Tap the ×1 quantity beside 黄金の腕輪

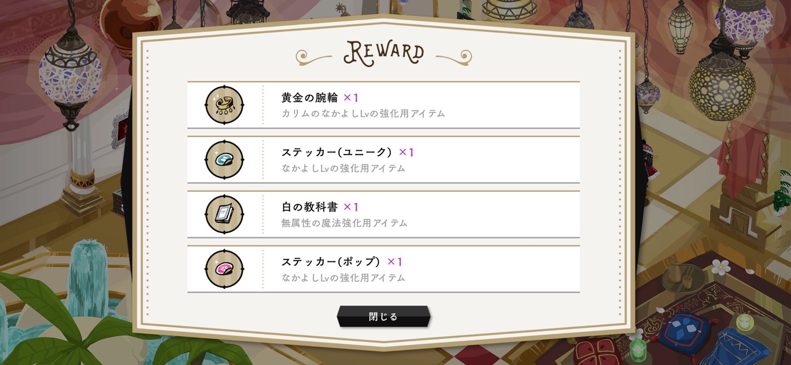click(x=351, y=98)
